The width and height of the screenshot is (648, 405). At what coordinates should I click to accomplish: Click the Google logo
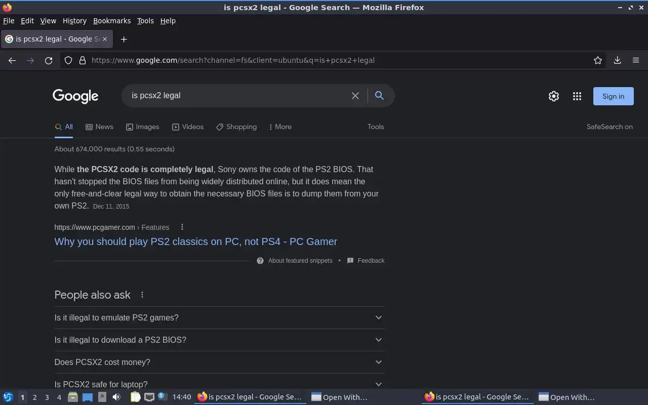pos(75,96)
